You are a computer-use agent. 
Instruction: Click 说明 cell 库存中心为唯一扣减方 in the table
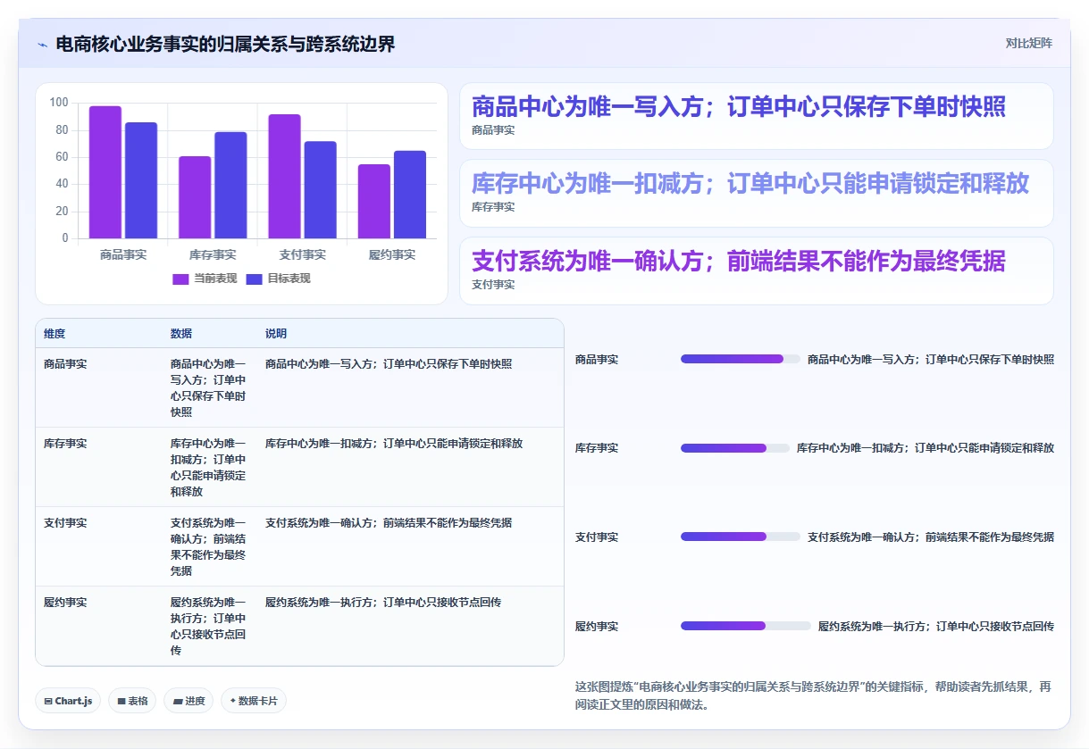394,444
